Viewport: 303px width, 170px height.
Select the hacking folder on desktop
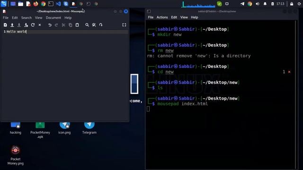coord(16,128)
